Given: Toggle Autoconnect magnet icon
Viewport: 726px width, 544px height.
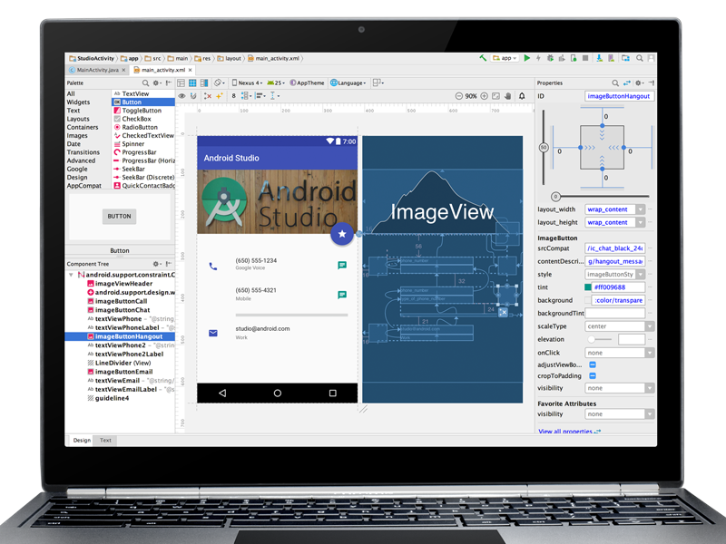Looking at the screenshot, I should click(x=193, y=96).
